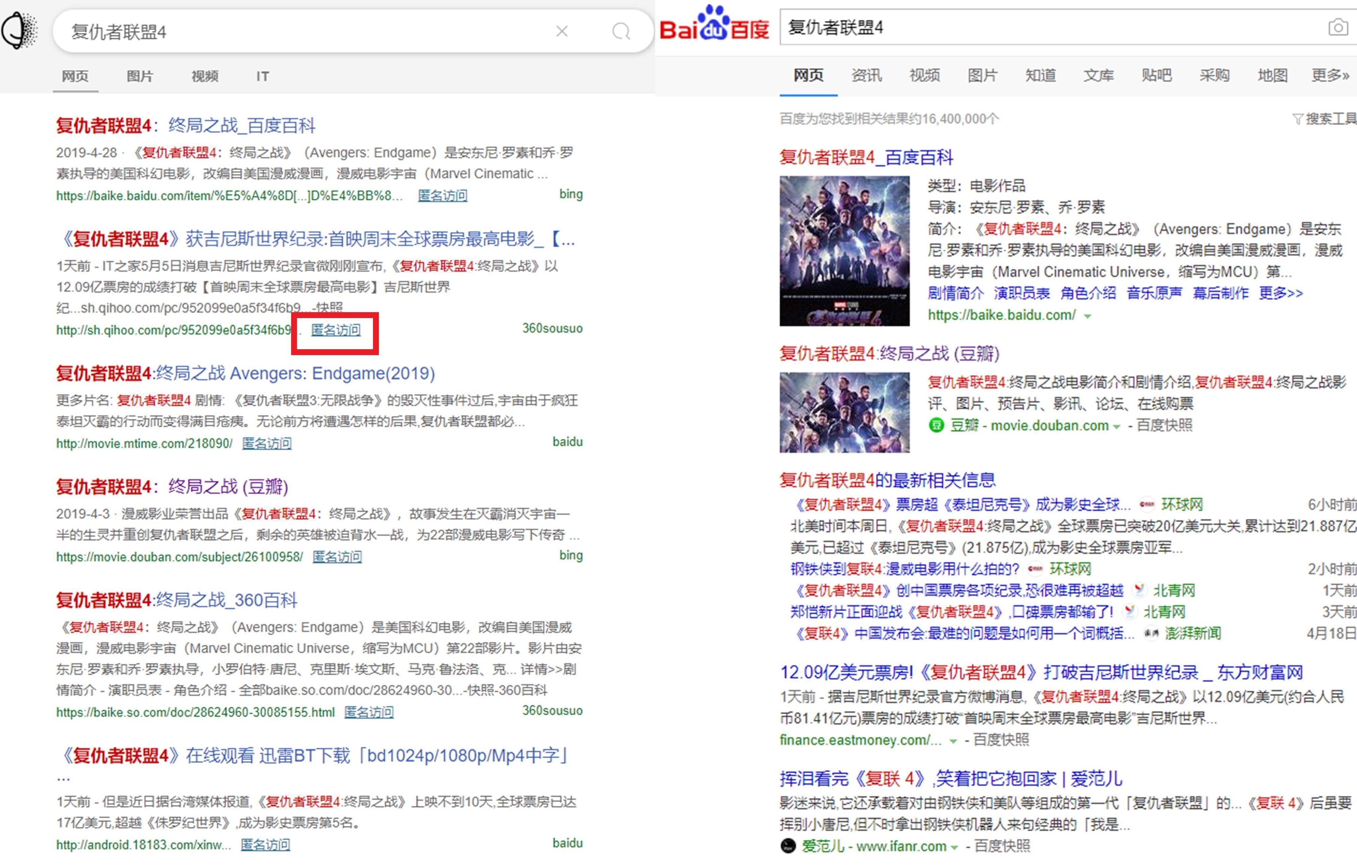Click the green 豆瓣 favicon icon
This screenshot has height=868, width=1357.
pyautogui.click(x=936, y=425)
